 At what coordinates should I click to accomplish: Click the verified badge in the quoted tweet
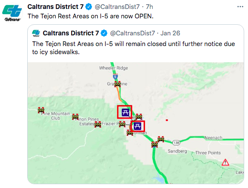pos(104,33)
